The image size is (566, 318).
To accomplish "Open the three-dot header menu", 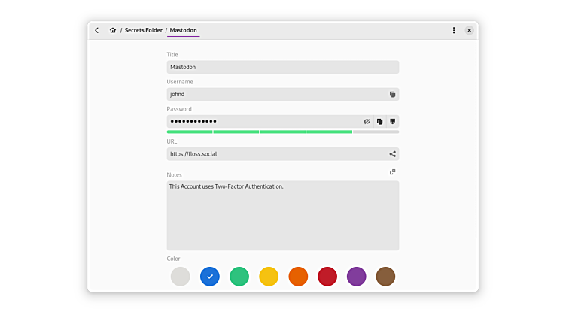I will point(454,31).
